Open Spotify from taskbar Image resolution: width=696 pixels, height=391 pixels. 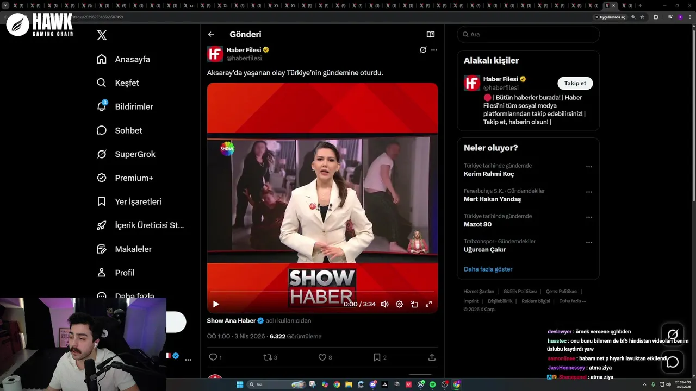tap(433, 384)
